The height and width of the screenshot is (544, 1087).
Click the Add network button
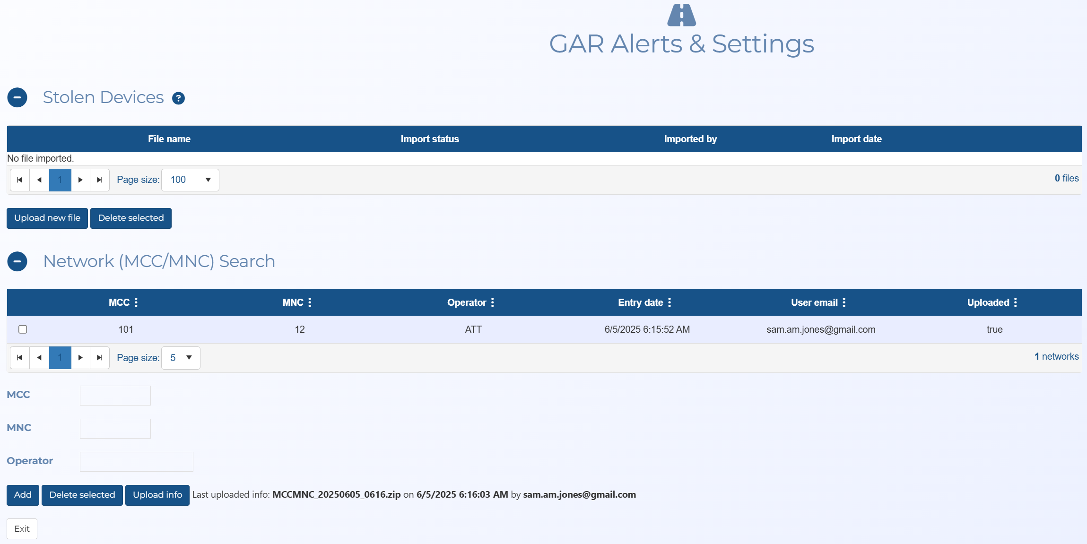click(23, 495)
